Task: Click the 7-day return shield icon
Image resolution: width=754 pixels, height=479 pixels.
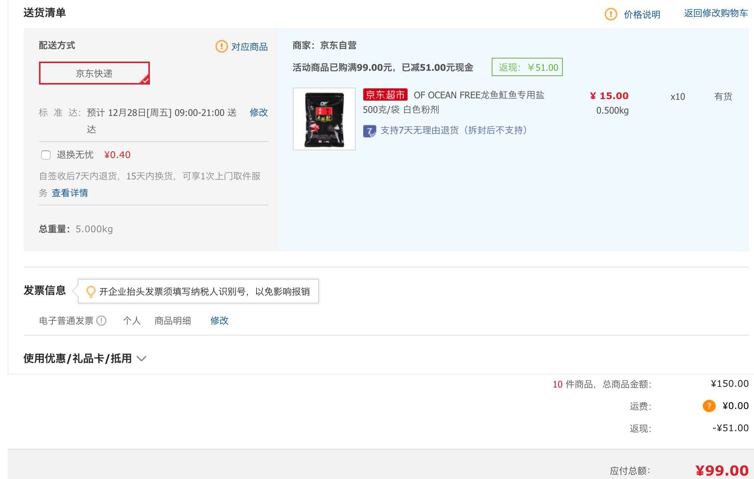Action: (x=369, y=131)
